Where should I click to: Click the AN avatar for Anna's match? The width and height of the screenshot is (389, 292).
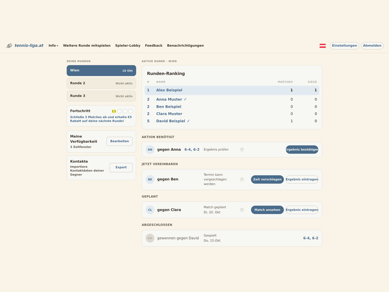(x=150, y=149)
